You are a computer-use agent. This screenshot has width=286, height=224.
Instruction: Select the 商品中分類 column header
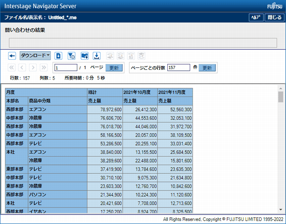[x=56, y=101]
